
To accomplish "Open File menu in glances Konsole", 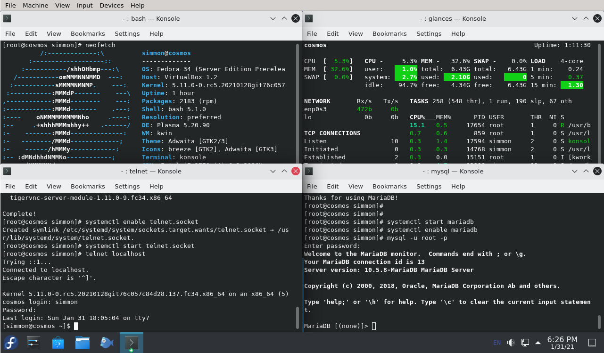I will click(312, 34).
